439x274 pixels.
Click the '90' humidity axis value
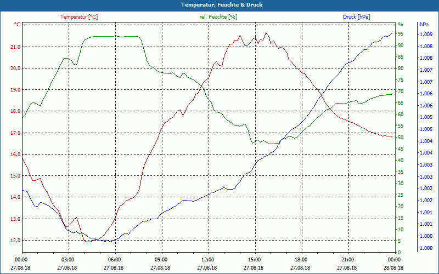(401, 45)
